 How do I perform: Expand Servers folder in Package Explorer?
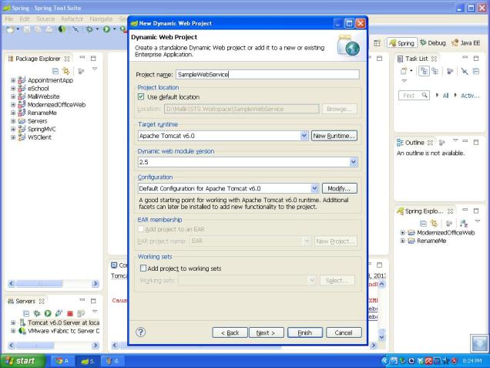click(13, 121)
